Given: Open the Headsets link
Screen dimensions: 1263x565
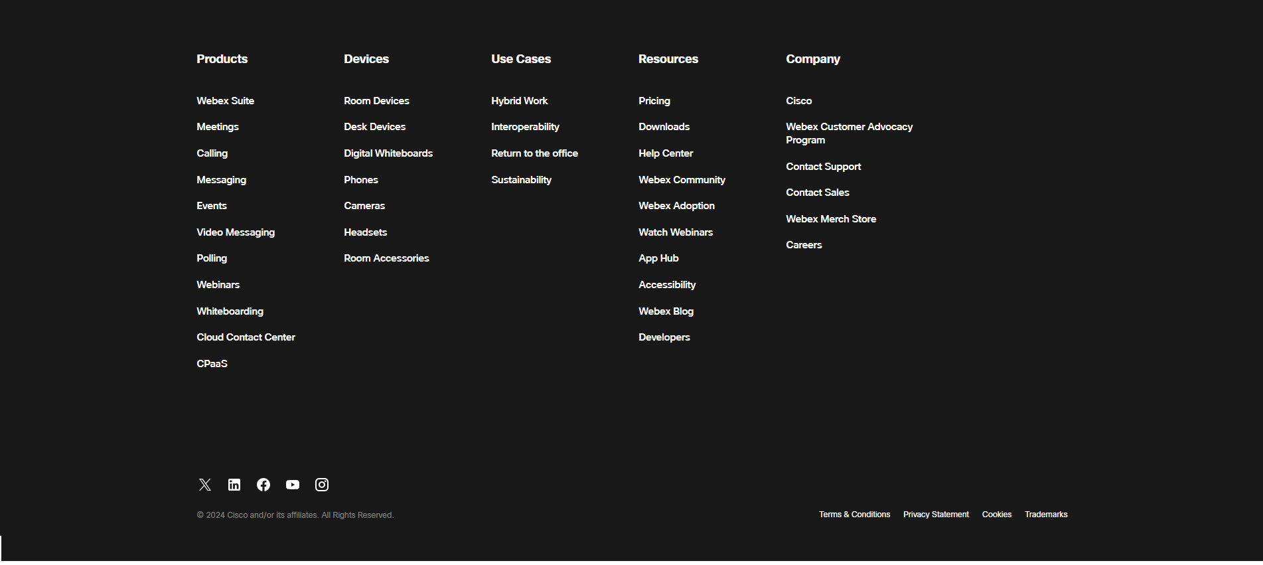Looking at the screenshot, I should click(x=366, y=232).
